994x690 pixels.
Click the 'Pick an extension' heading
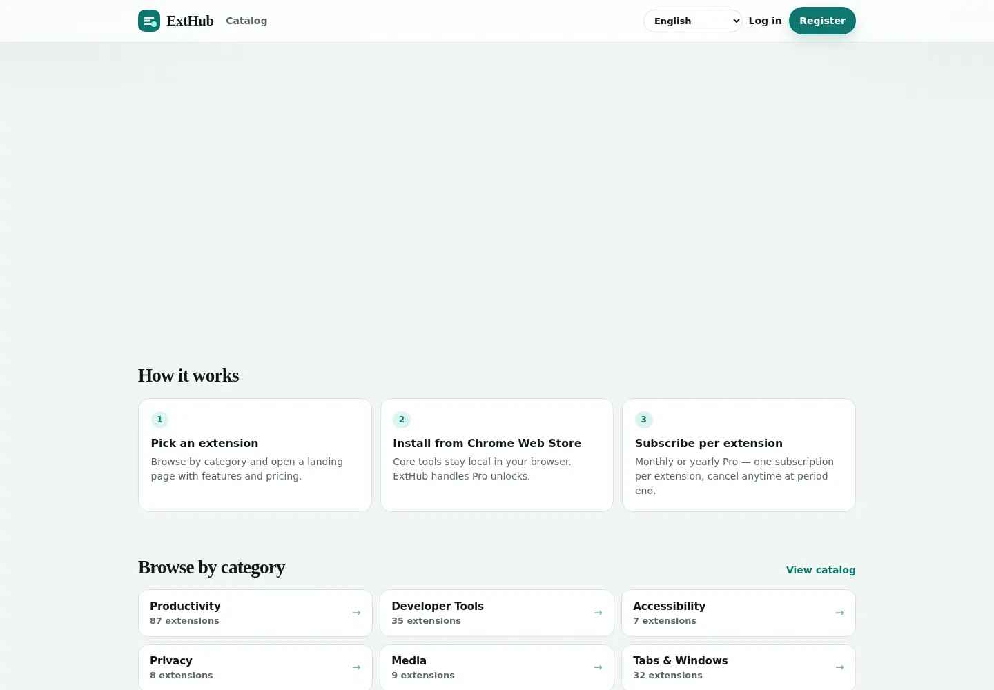(204, 443)
